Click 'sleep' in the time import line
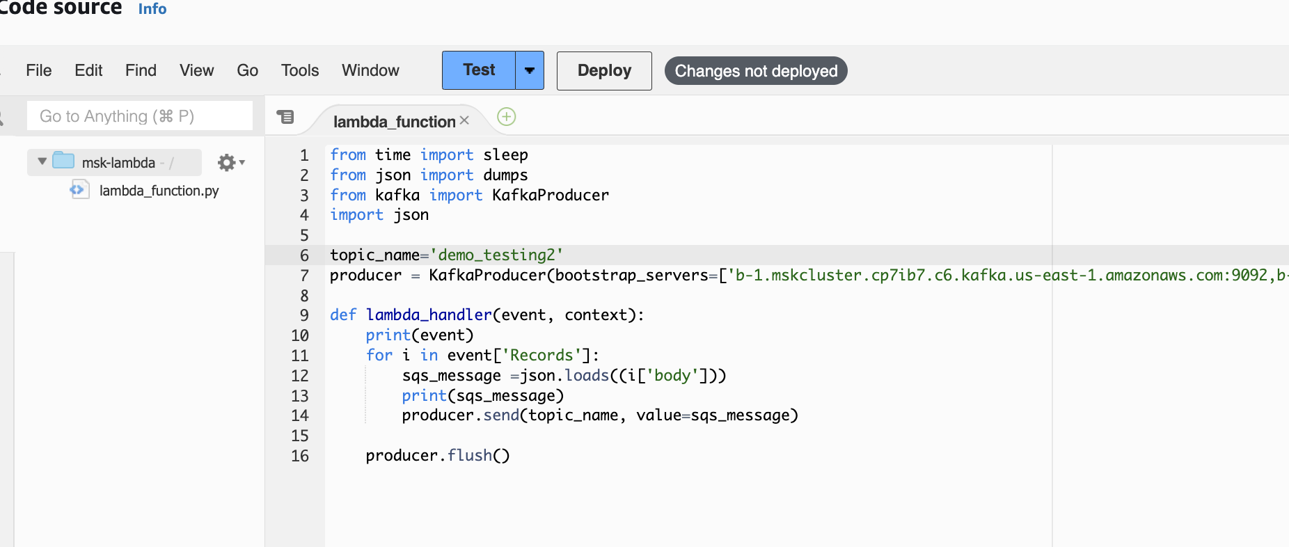 tap(506, 155)
